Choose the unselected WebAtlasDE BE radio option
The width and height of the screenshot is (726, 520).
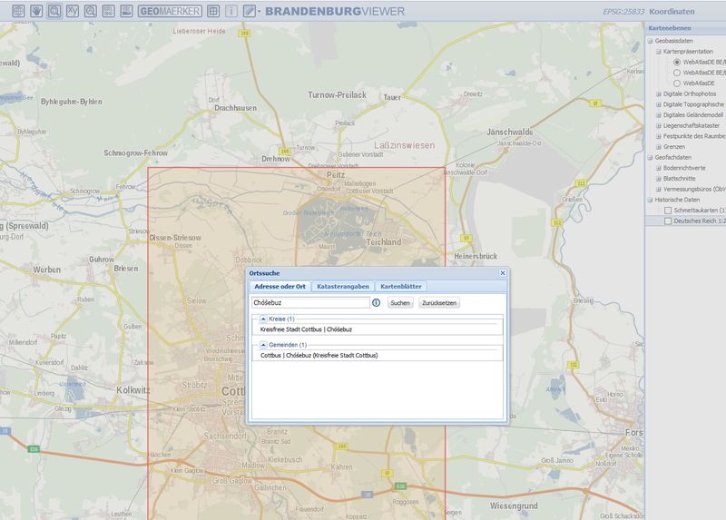coord(677,73)
